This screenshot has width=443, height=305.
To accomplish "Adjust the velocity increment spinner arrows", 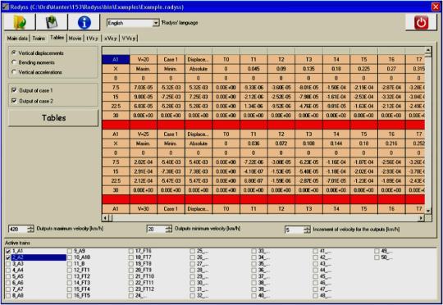I will click(307, 230).
